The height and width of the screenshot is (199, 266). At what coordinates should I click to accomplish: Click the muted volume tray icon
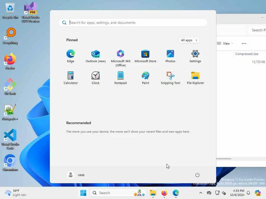(x=224, y=193)
